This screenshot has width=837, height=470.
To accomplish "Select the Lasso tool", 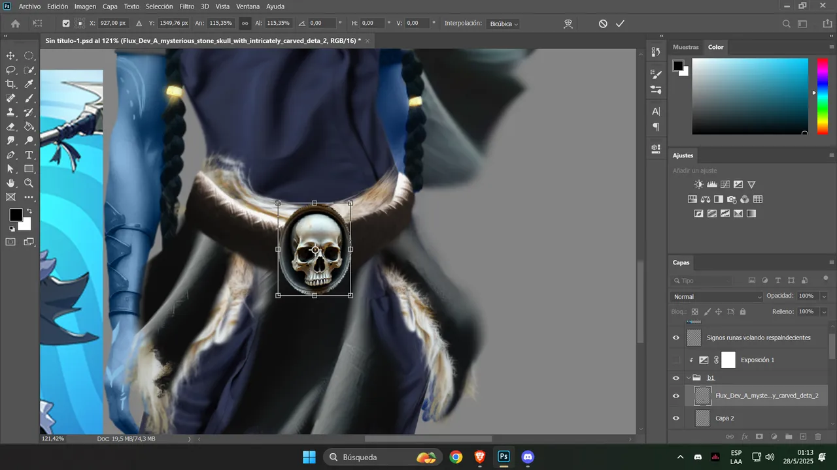I will click(x=10, y=70).
